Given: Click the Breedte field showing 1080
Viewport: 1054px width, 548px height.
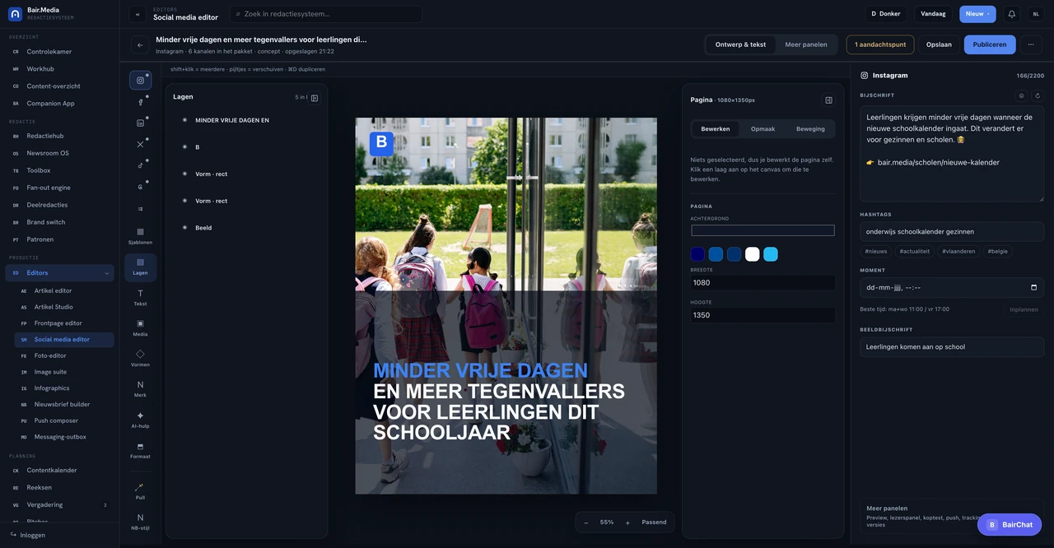Looking at the screenshot, I should [x=763, y=282].
